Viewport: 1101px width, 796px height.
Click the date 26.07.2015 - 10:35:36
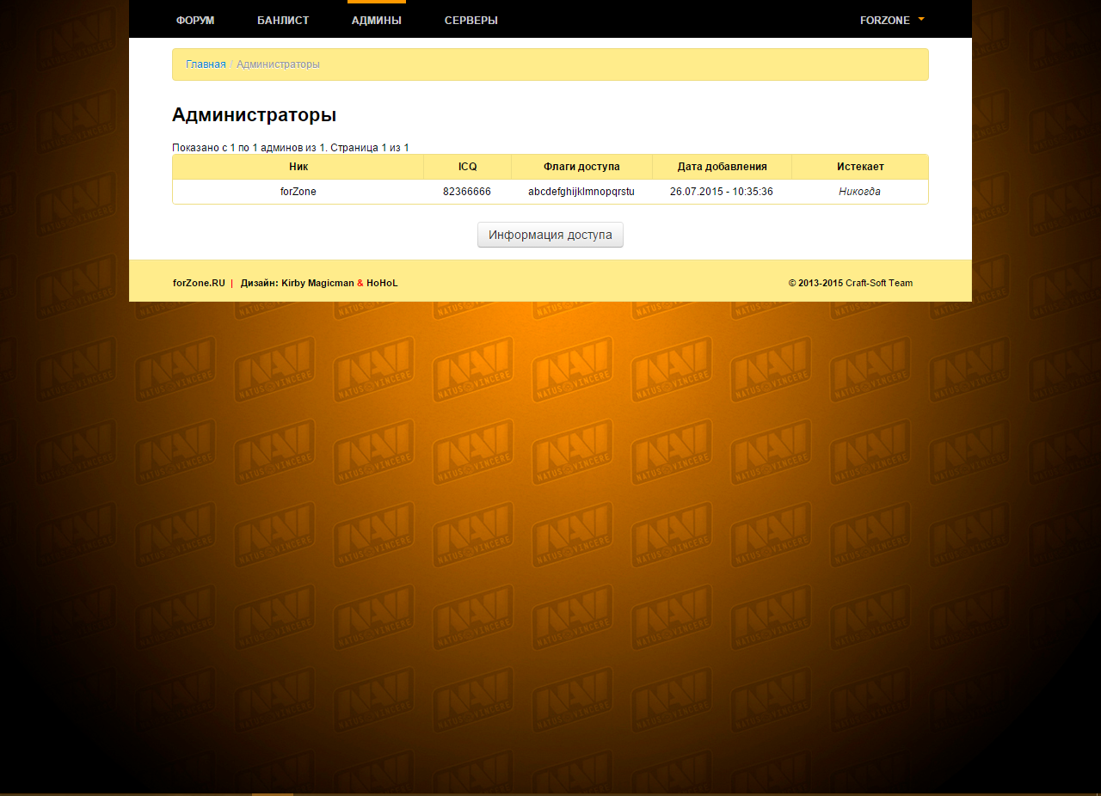point(722,192)
